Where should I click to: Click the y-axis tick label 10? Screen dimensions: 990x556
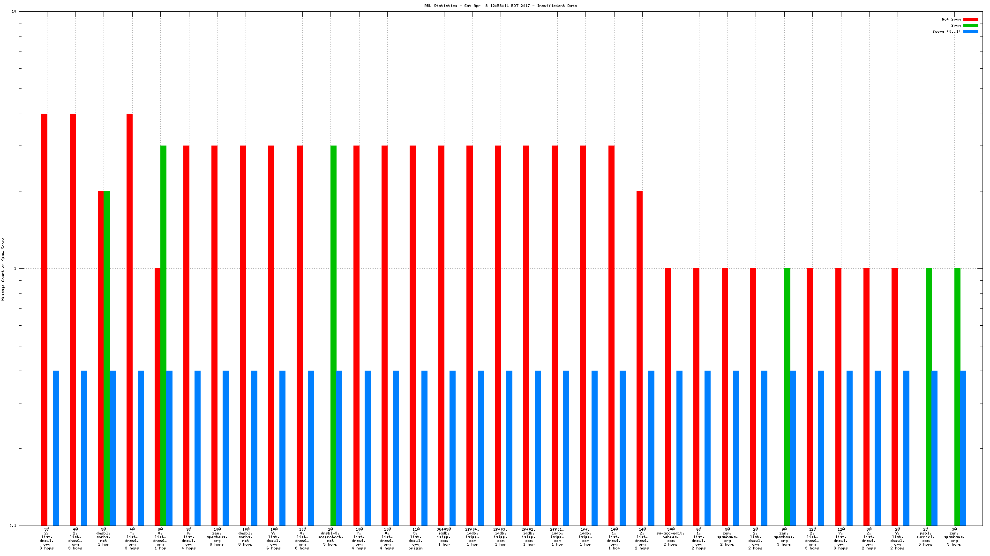tap(14, 12)
